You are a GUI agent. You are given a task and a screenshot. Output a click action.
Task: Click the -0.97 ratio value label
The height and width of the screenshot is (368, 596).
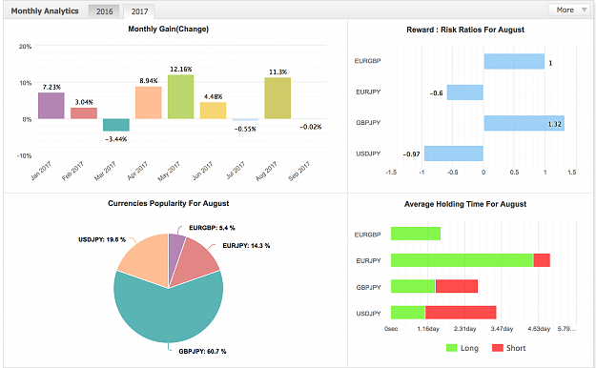[x=411, y=154]
